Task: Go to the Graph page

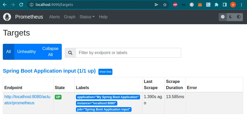Action: pos(70,17)
